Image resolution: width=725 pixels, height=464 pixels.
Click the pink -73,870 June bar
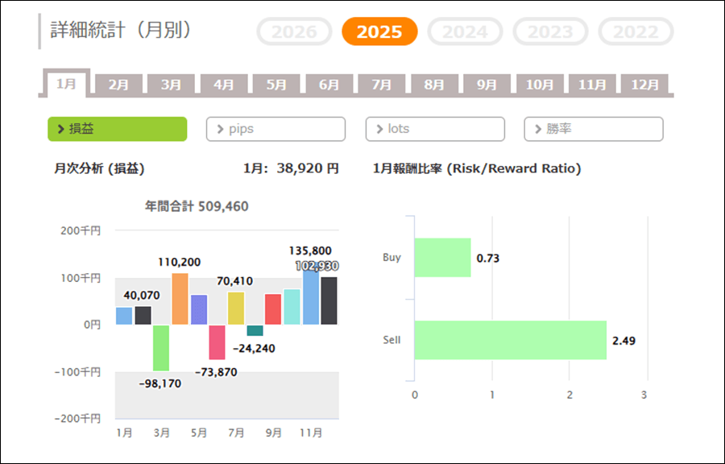217,342
